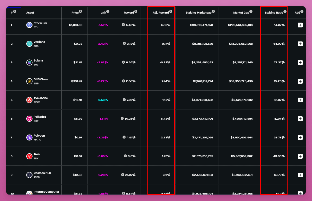This screenshot has width=312, height=201.
Task: Sort table by Price column header
Action: (75, 13)
